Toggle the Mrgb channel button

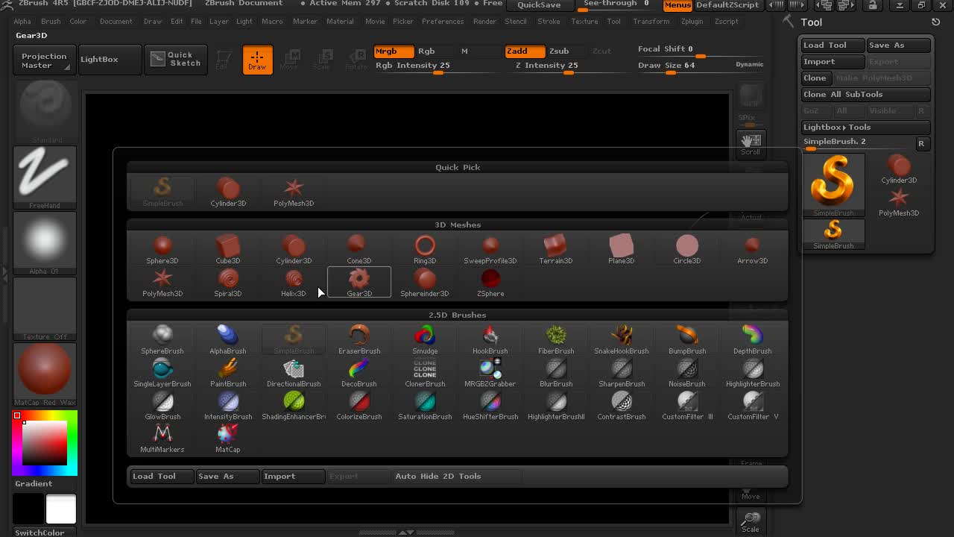coord(394,51)
